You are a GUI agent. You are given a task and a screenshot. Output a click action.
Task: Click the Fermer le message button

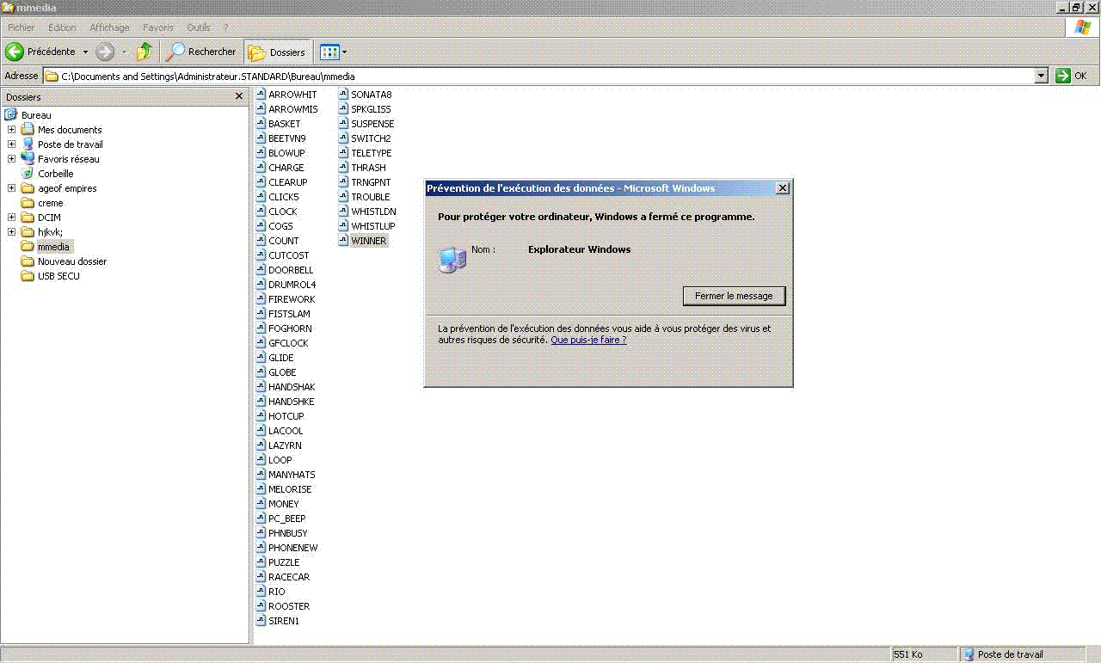click(x=734, y=296)
